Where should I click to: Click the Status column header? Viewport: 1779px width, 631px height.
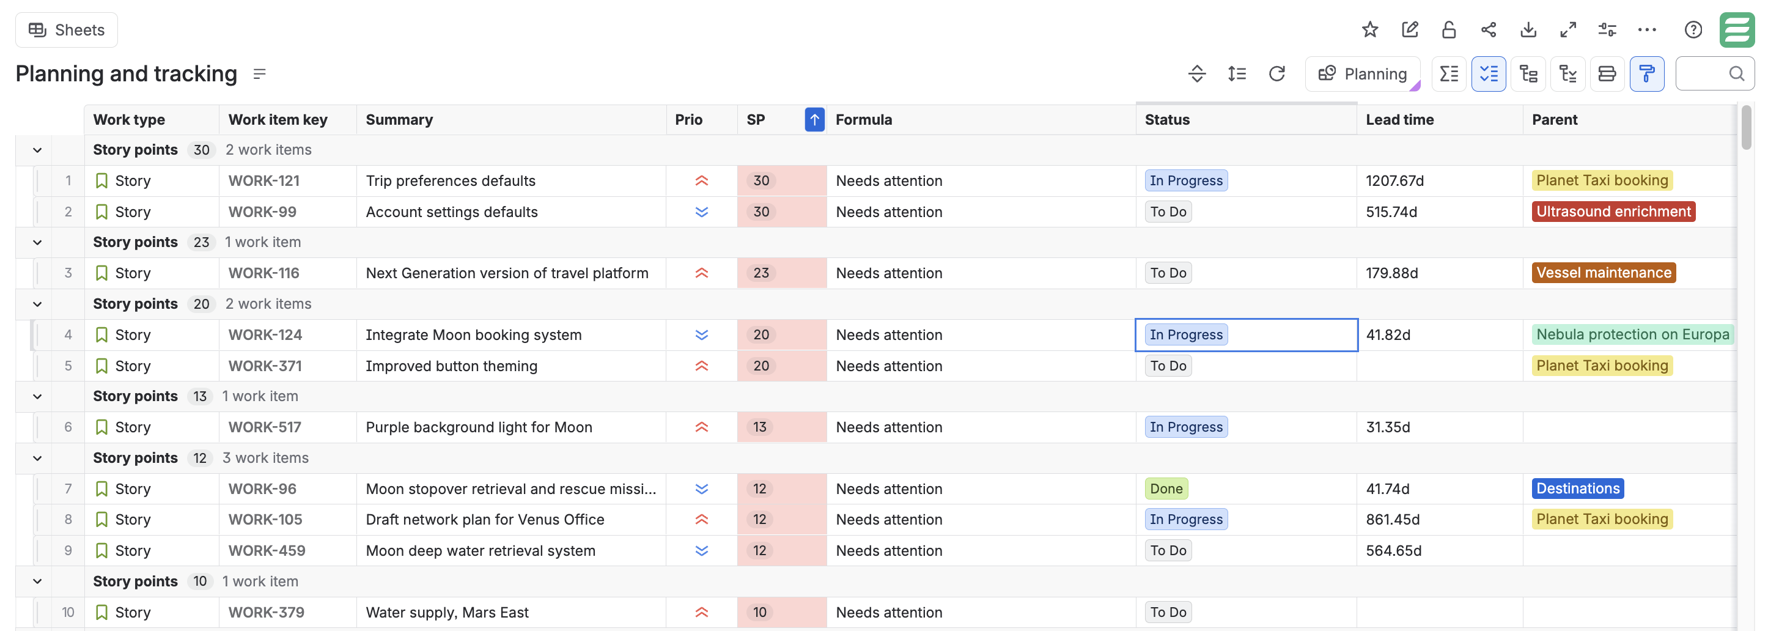[x=1246, y=119]
